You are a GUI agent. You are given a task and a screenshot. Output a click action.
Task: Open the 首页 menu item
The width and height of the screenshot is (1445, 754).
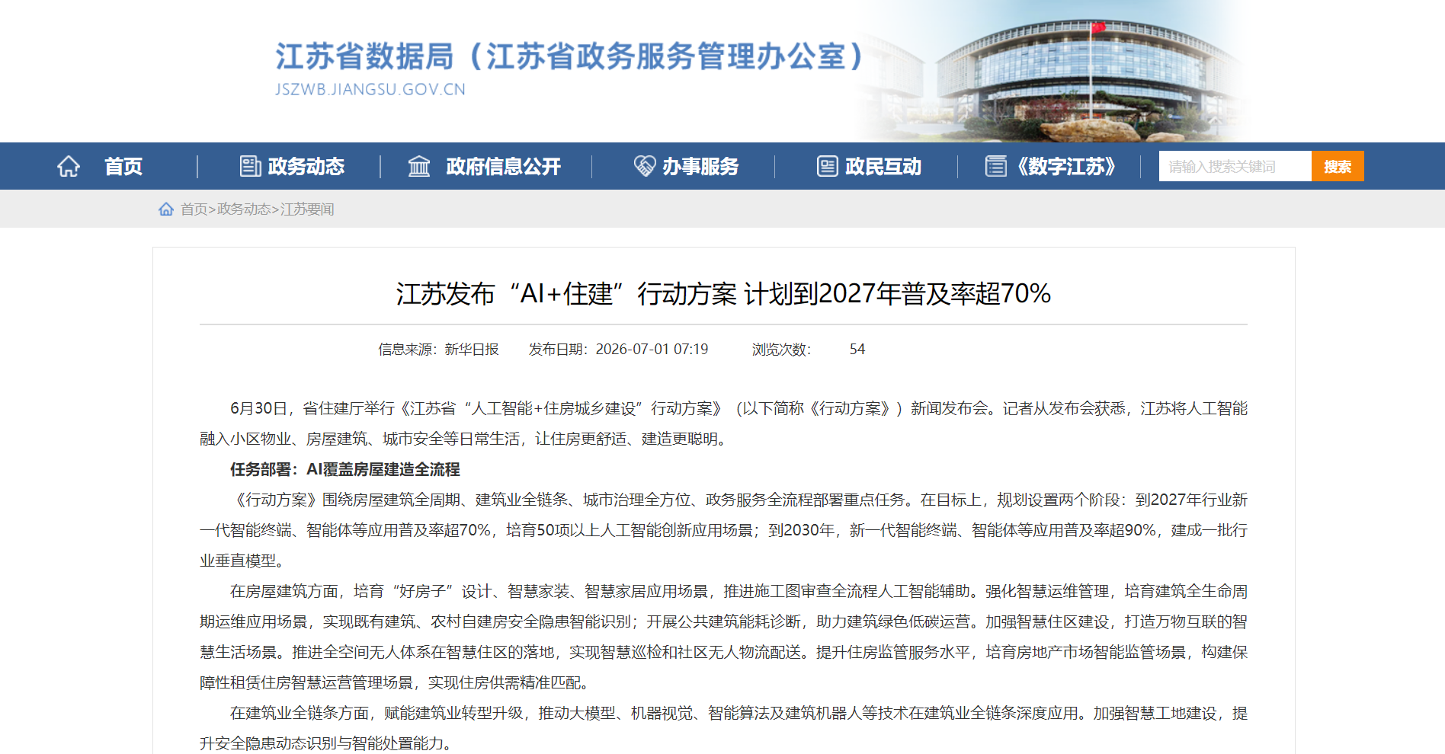point(123,166)
